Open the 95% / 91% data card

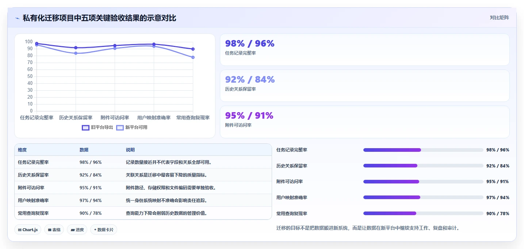pyautogui.click(x=364, y=122)
